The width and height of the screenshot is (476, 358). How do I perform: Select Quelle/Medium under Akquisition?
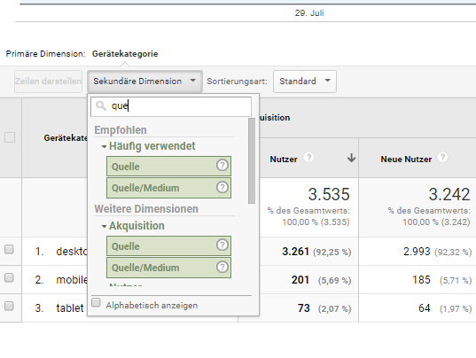(168, 268)
